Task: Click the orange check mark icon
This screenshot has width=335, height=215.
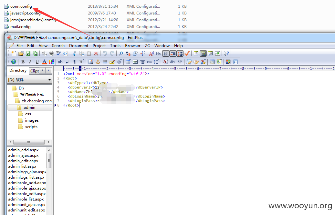Action: 187,53
